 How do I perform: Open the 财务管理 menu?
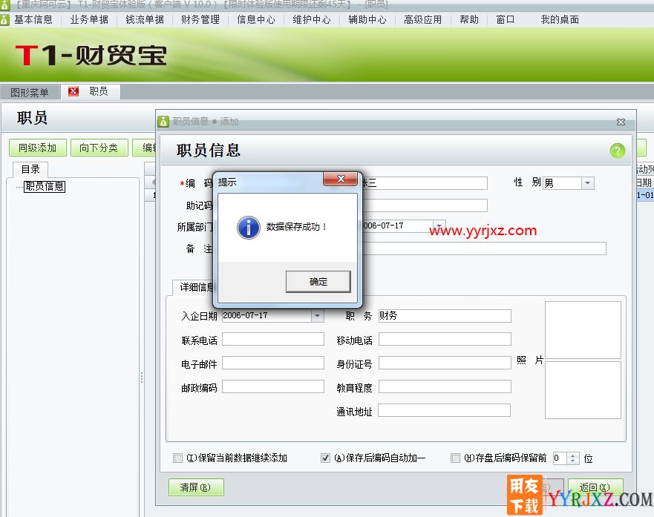click(200, 19)
